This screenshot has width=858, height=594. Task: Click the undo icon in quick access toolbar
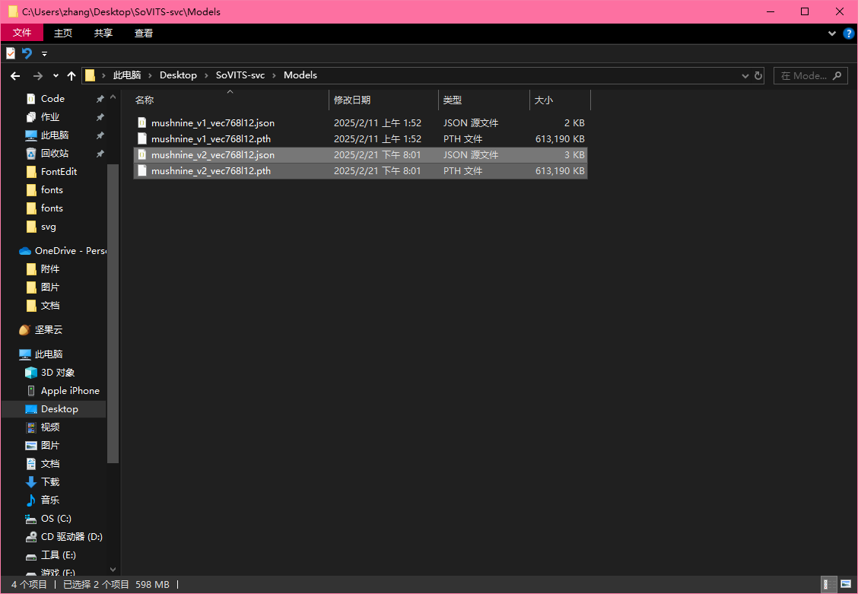[x=27, y=53]
